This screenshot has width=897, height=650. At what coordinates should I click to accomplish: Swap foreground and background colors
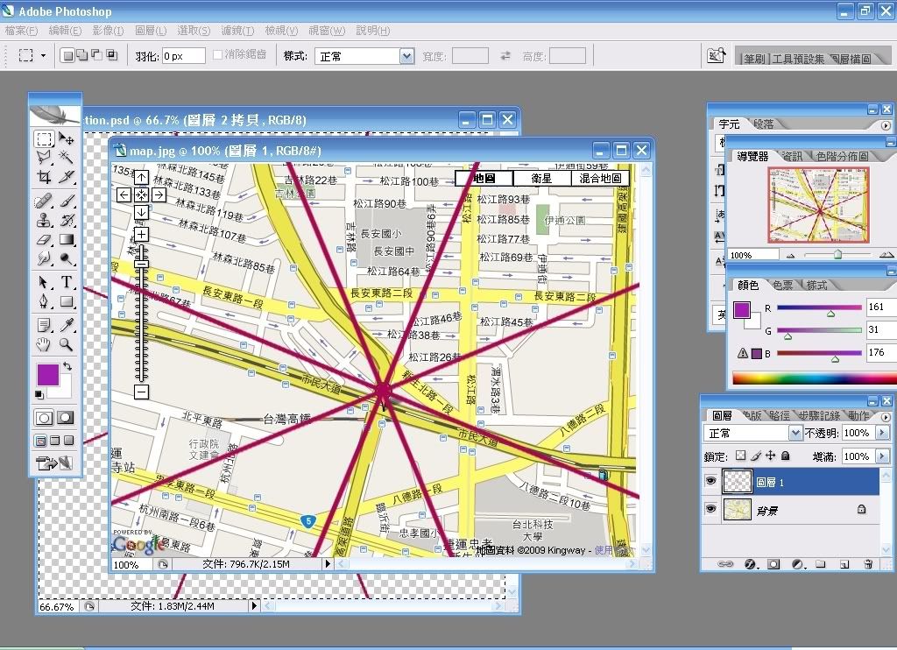point(67,366)
